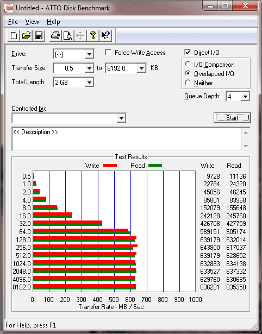Open Print Preview toolbar icon
Viewport: 262px width, 334px height.
pos(68,35)
